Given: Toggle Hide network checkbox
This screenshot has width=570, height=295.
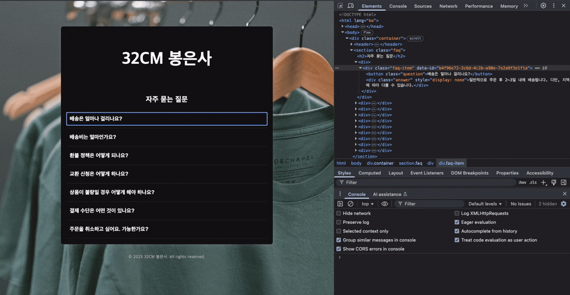Looking at the screenshot, I should click(339, 213).
